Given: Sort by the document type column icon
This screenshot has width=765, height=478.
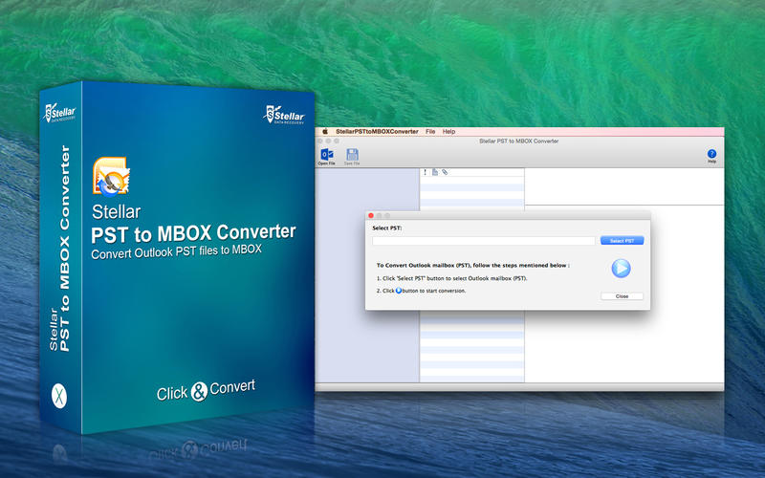Looking at the screenshot, I should tap(434, 172).
